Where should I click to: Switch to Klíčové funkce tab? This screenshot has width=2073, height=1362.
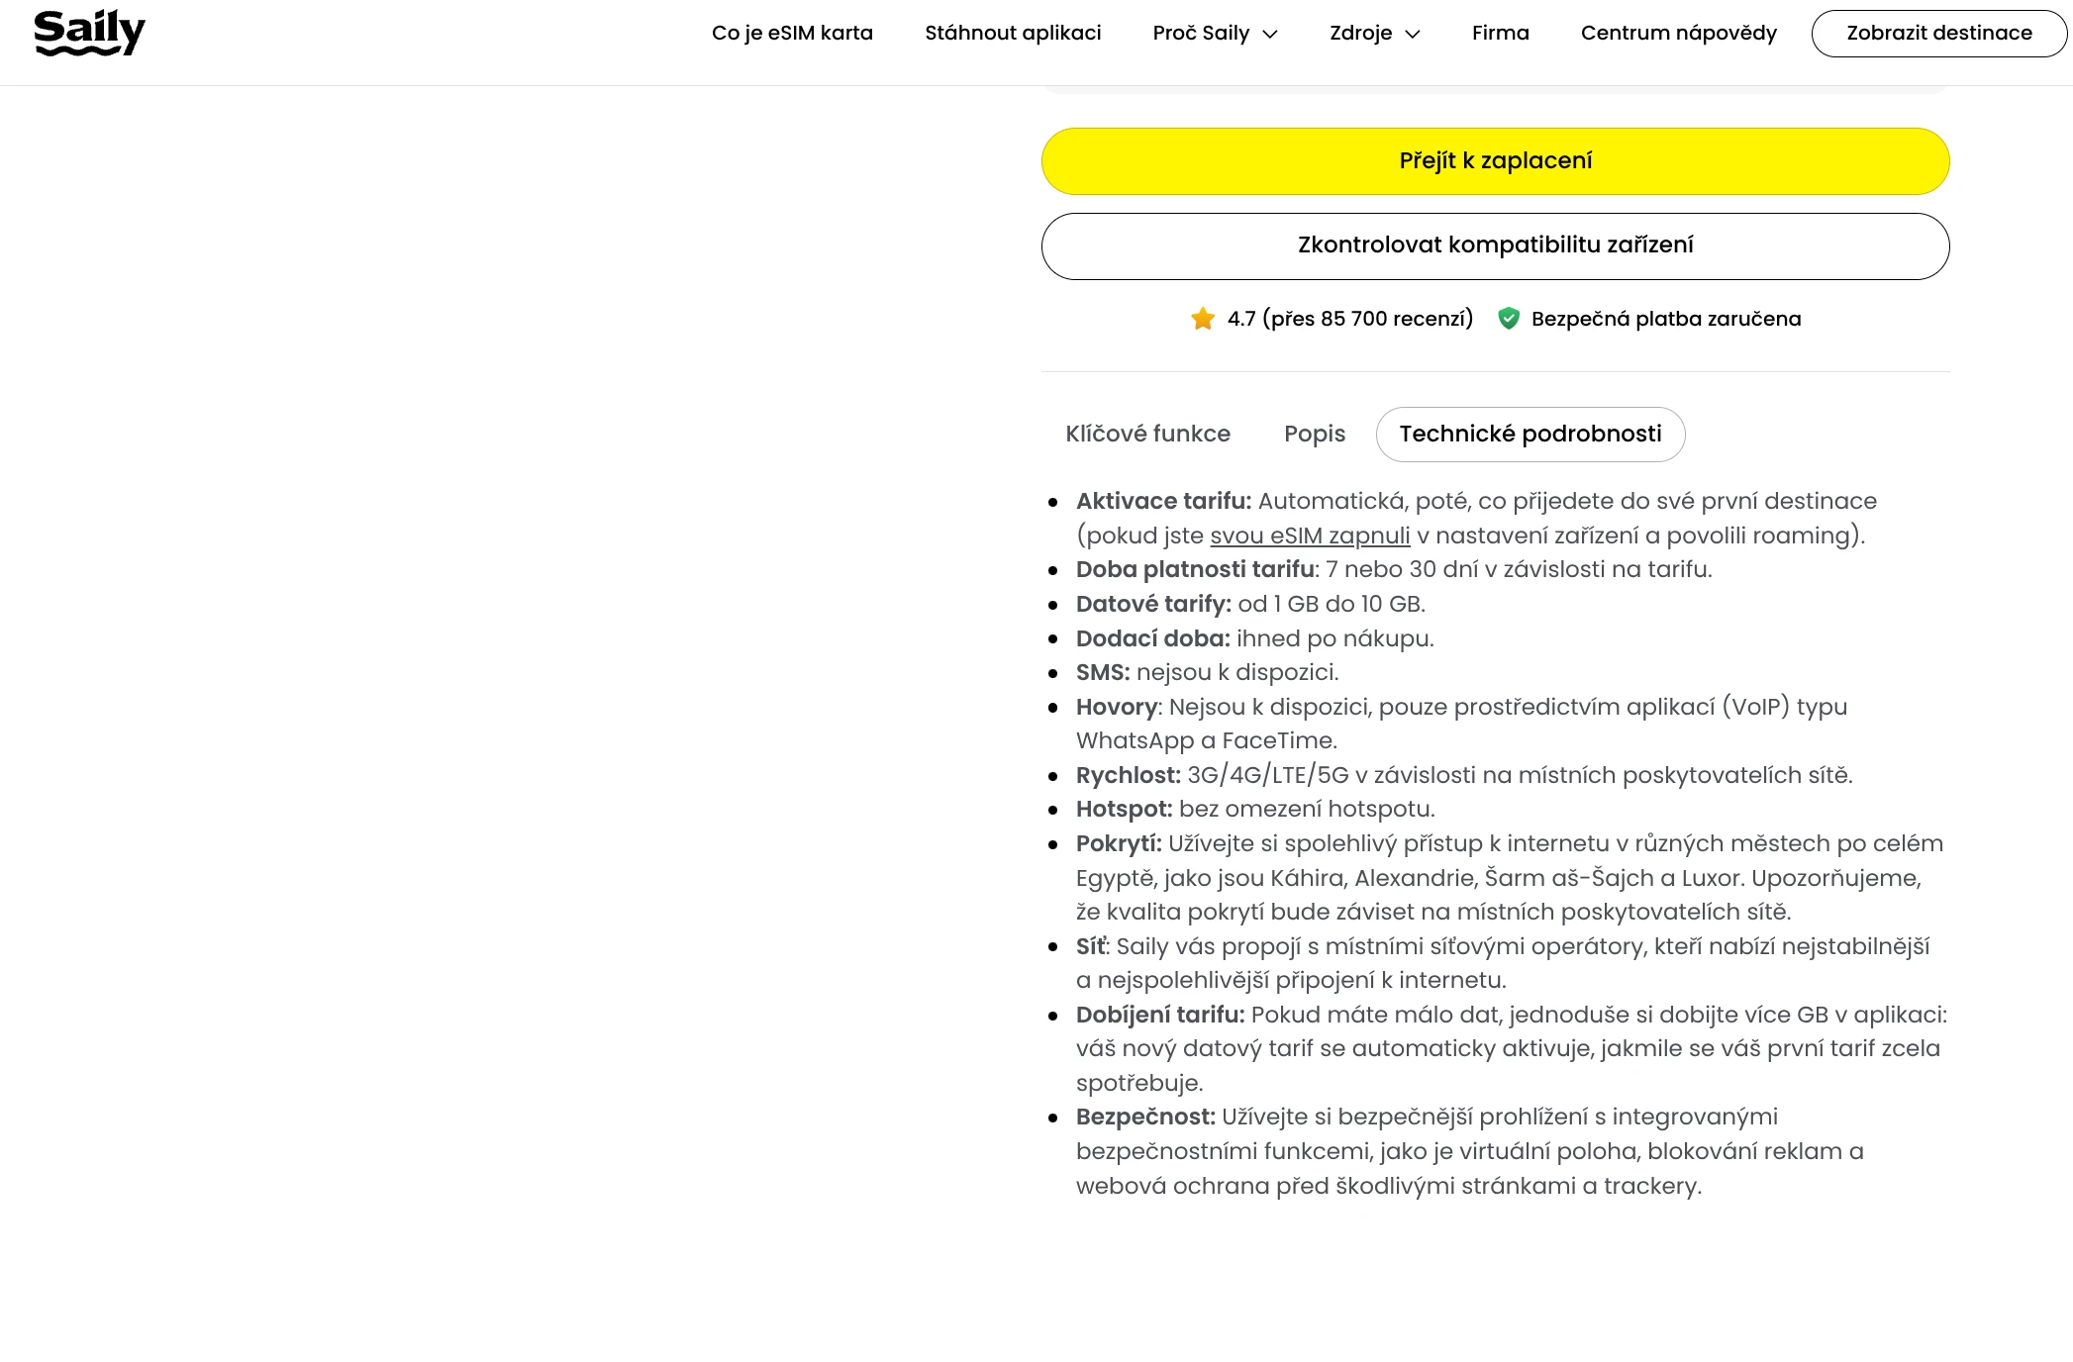(x=1147, y=435)
